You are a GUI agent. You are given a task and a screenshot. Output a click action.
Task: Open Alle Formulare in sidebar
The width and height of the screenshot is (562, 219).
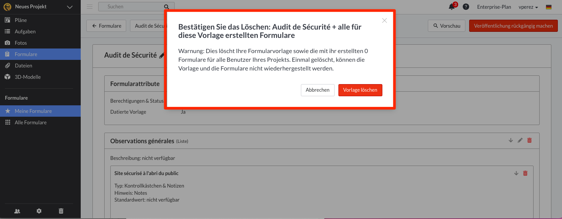(x=31, y=122)
